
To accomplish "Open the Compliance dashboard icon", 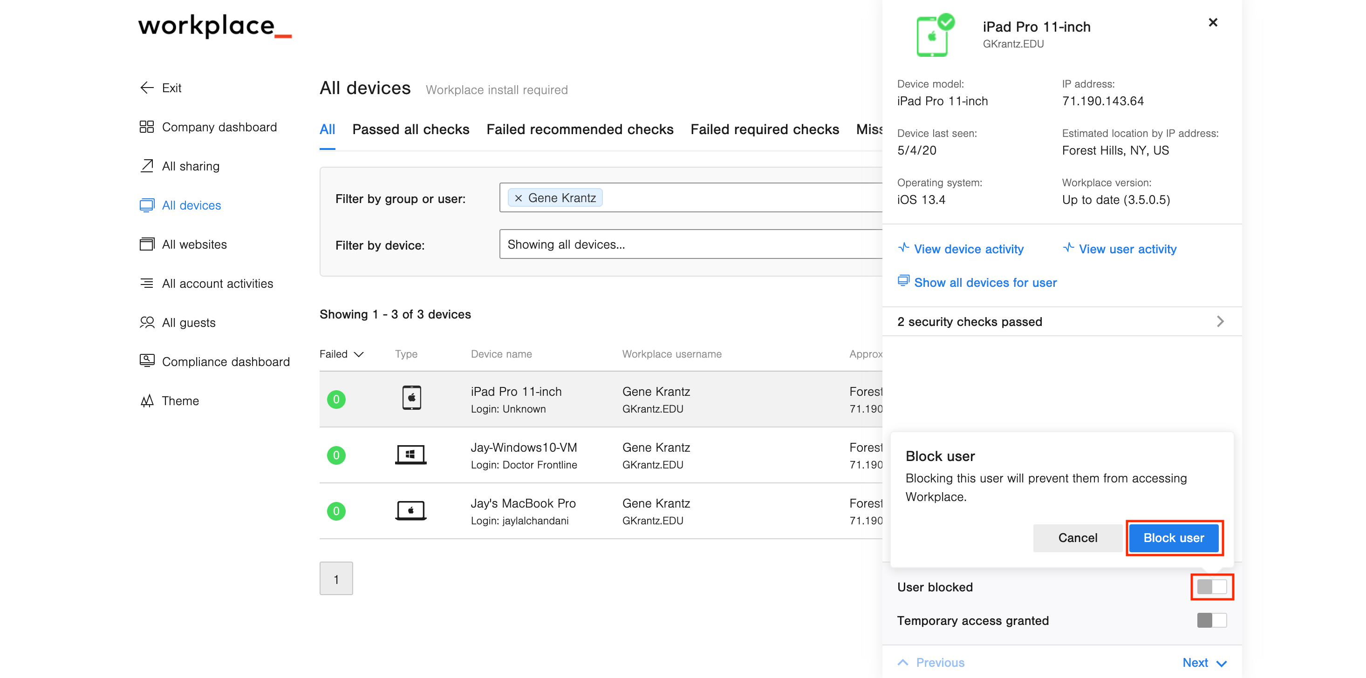I will point(146,361).
